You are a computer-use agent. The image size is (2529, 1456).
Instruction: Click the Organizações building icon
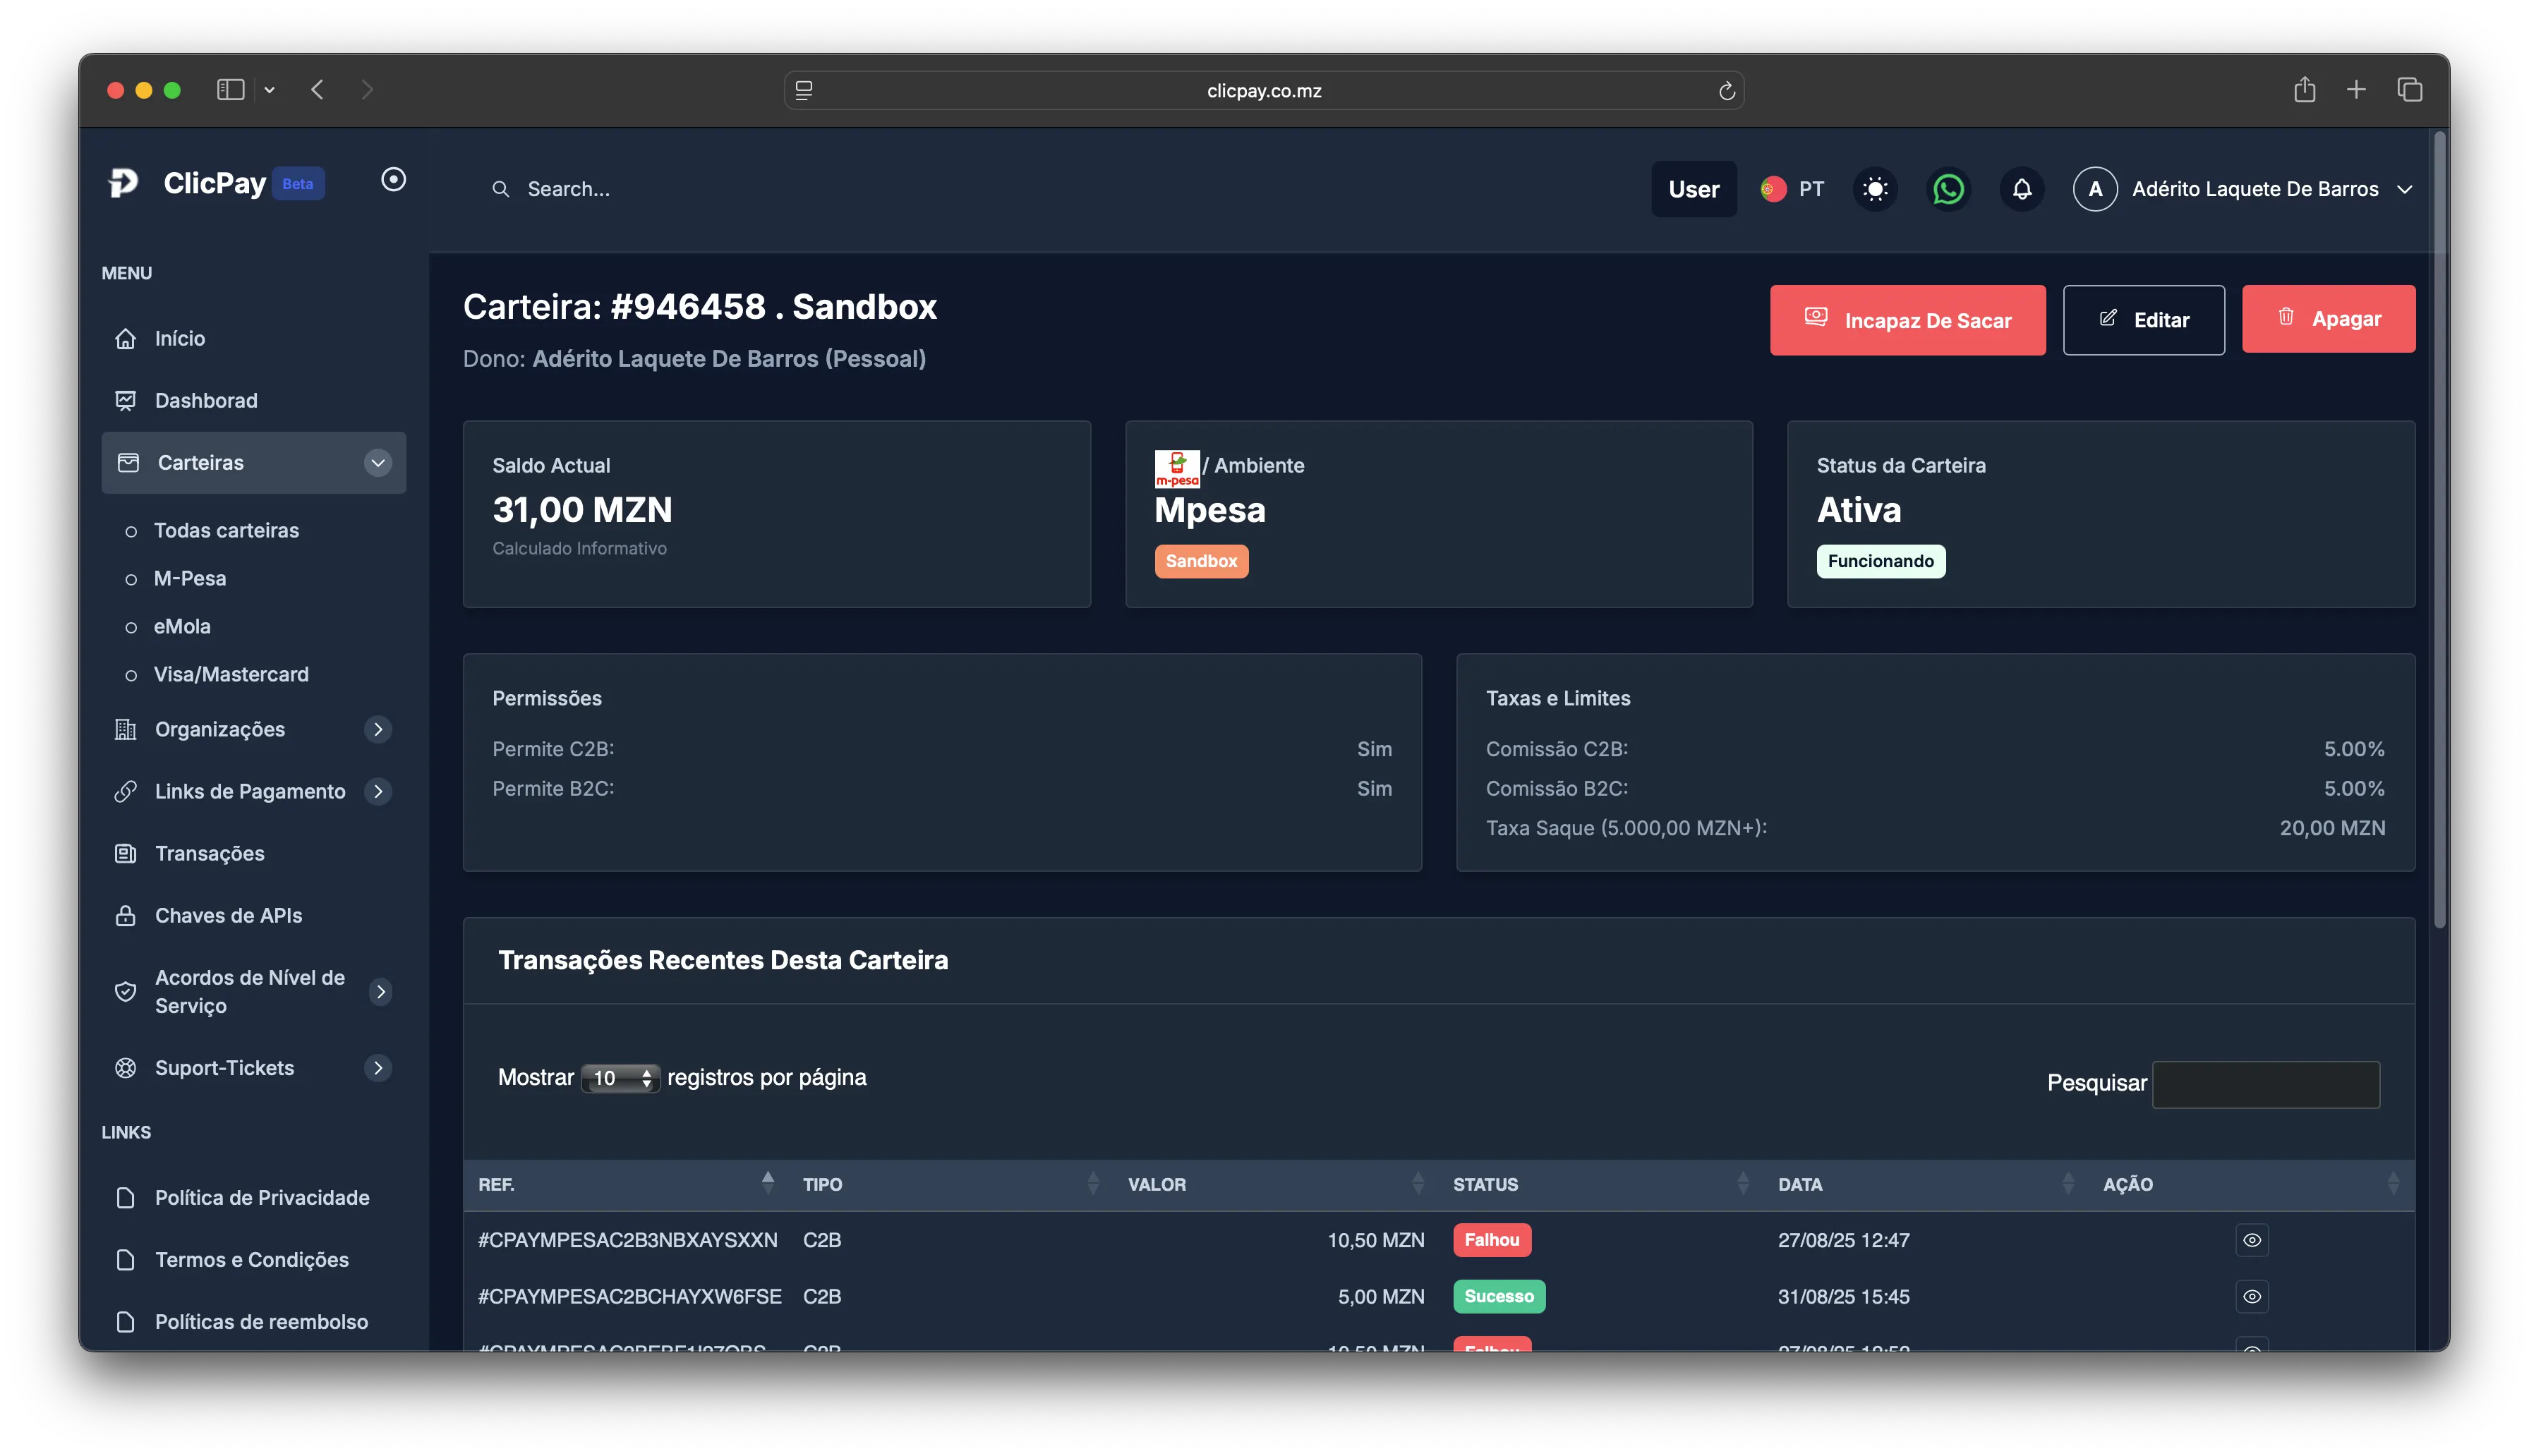click(x=125, y=730)
